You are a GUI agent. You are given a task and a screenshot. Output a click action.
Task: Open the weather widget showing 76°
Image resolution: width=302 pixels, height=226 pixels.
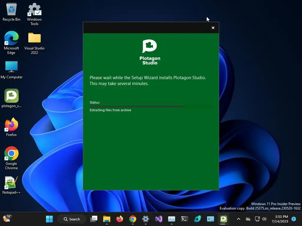pos(7,219)
